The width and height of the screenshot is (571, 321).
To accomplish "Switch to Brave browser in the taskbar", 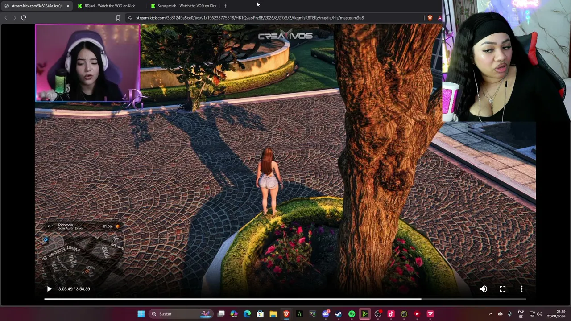I will pos(286,314).
